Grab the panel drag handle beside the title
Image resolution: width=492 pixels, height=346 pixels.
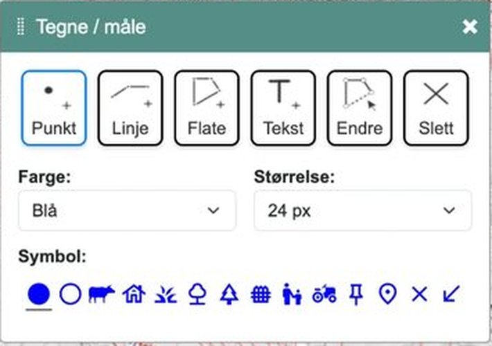(x=21, y=26)
